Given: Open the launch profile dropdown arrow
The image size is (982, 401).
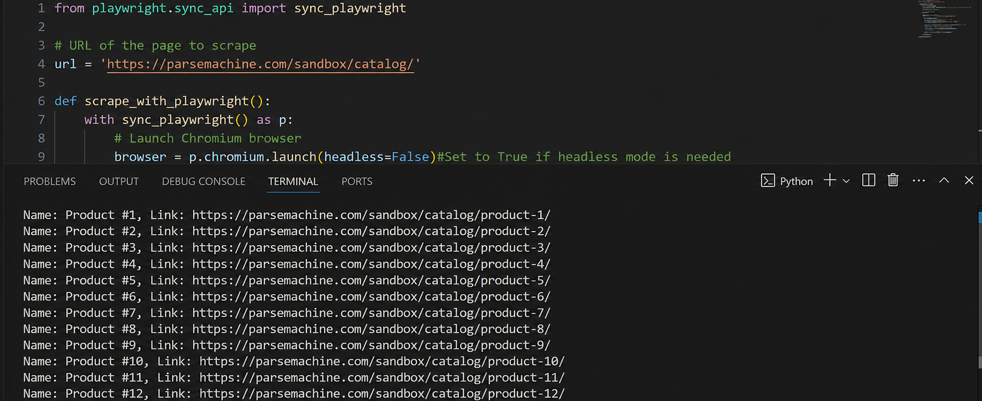Looking at the screenshot, I should [x=846, y=181].
